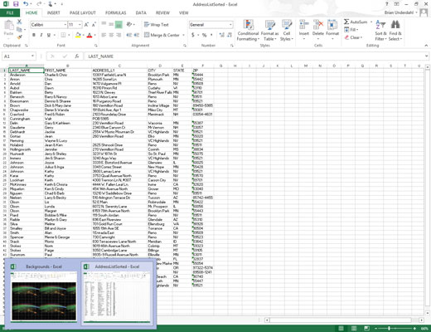Toggle Bold formatting
431x332 pixels.
(x=34, y=35)
